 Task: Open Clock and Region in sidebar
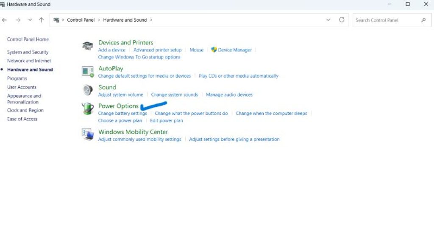25,110
